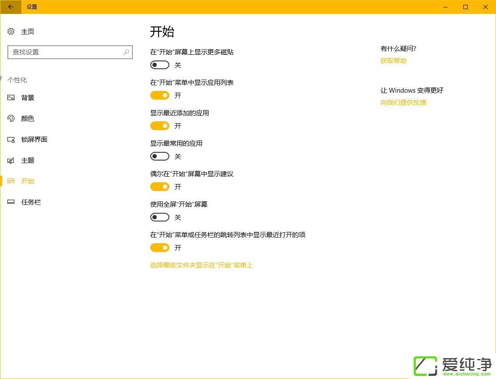Screen dimensions: 496x379
Task: Click the 查找设置 search input field
Action: click(65, 52)
